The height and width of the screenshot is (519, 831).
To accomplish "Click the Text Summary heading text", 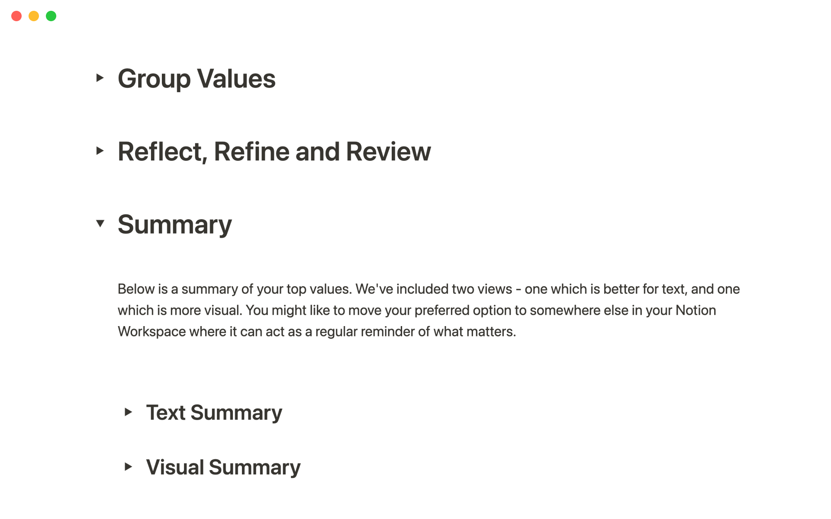I will pos(214,413).
